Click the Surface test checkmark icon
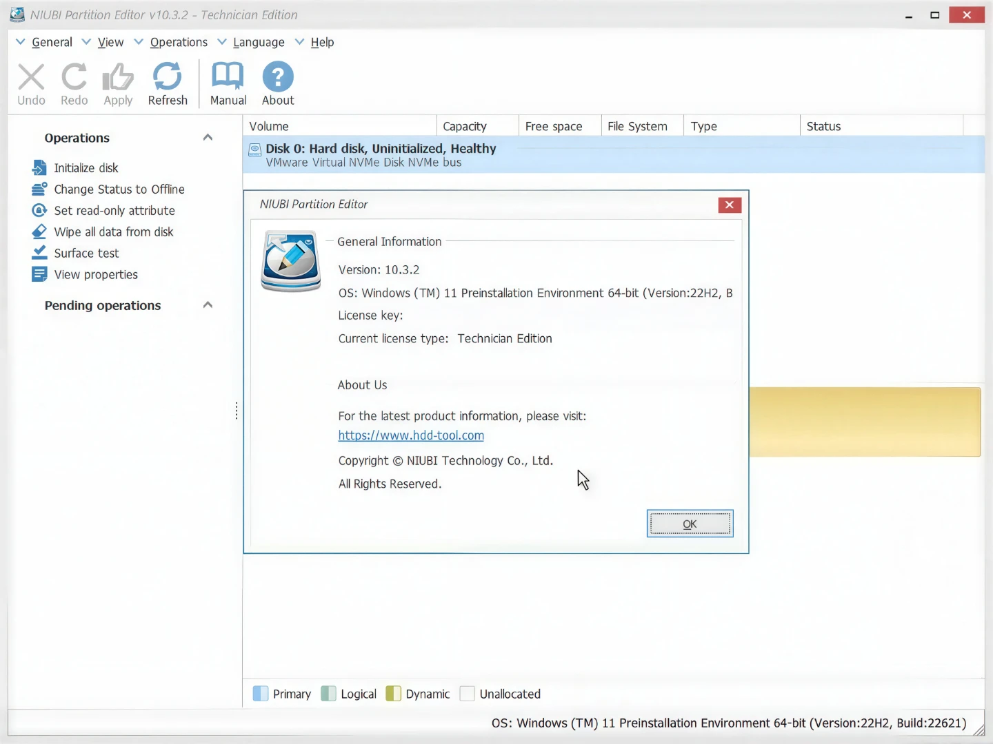 coord(39,253)
